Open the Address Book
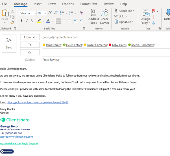Image resolution: width=170 pixels, height=156 pixels. (x=93, y=17)
